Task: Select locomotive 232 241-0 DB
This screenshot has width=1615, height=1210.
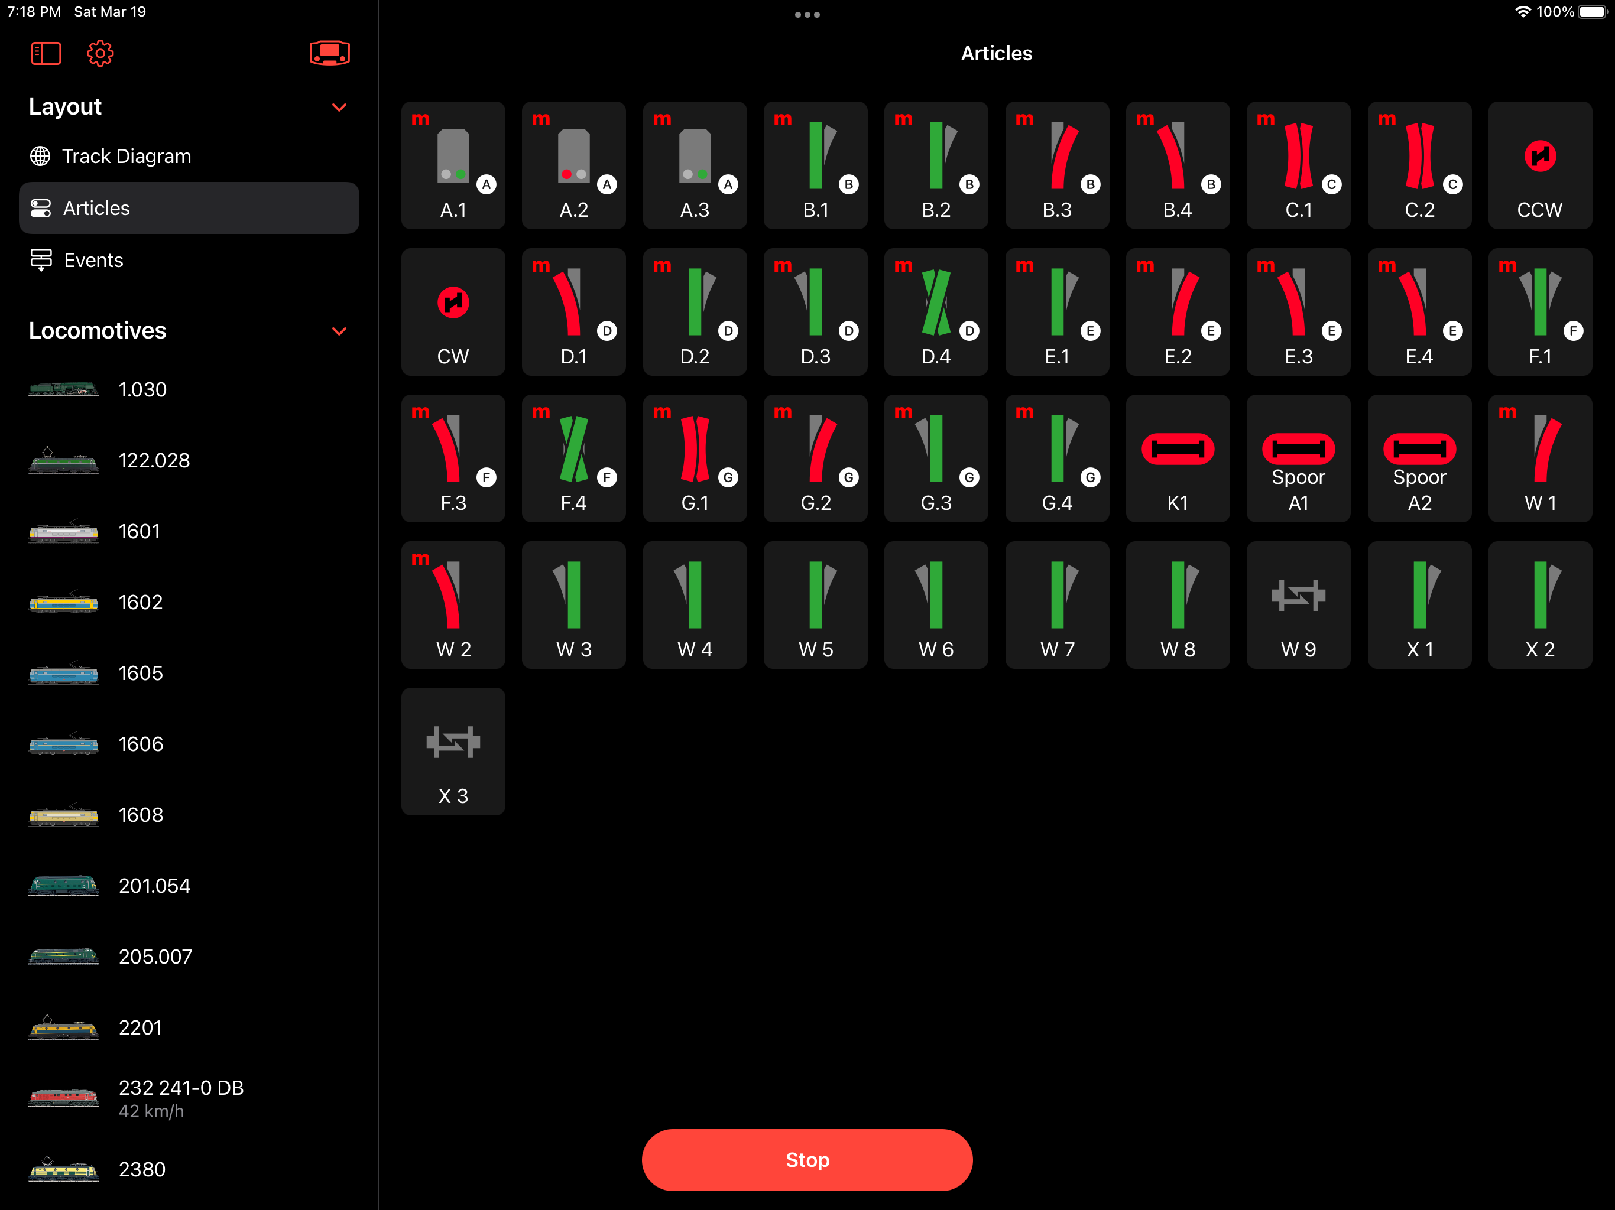Action: (x=189, y=1098)
